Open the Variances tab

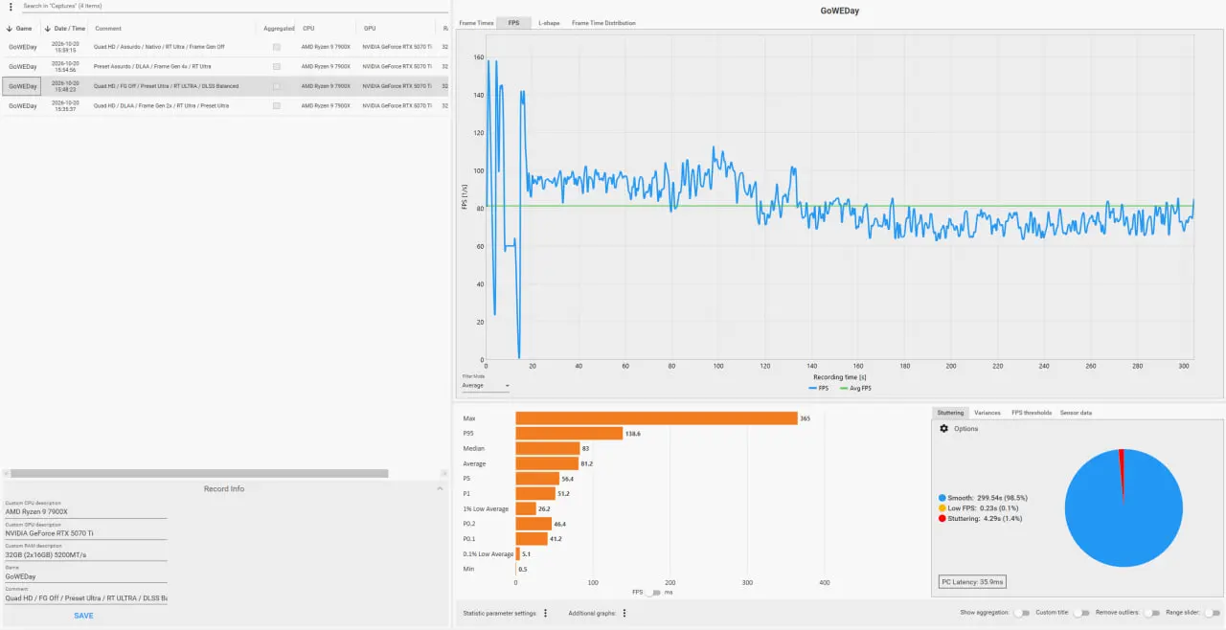(988, 413)
